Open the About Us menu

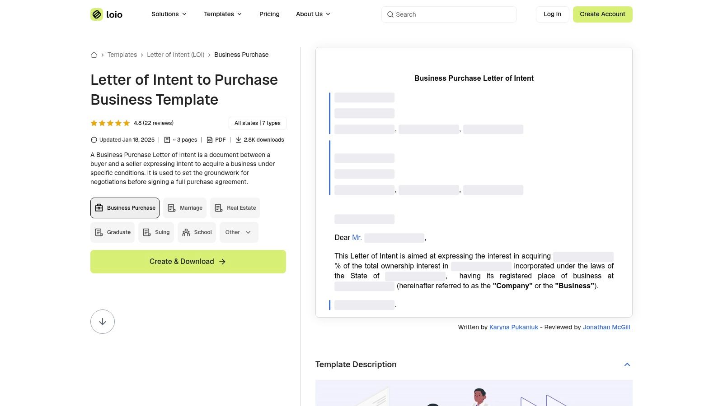313,14
